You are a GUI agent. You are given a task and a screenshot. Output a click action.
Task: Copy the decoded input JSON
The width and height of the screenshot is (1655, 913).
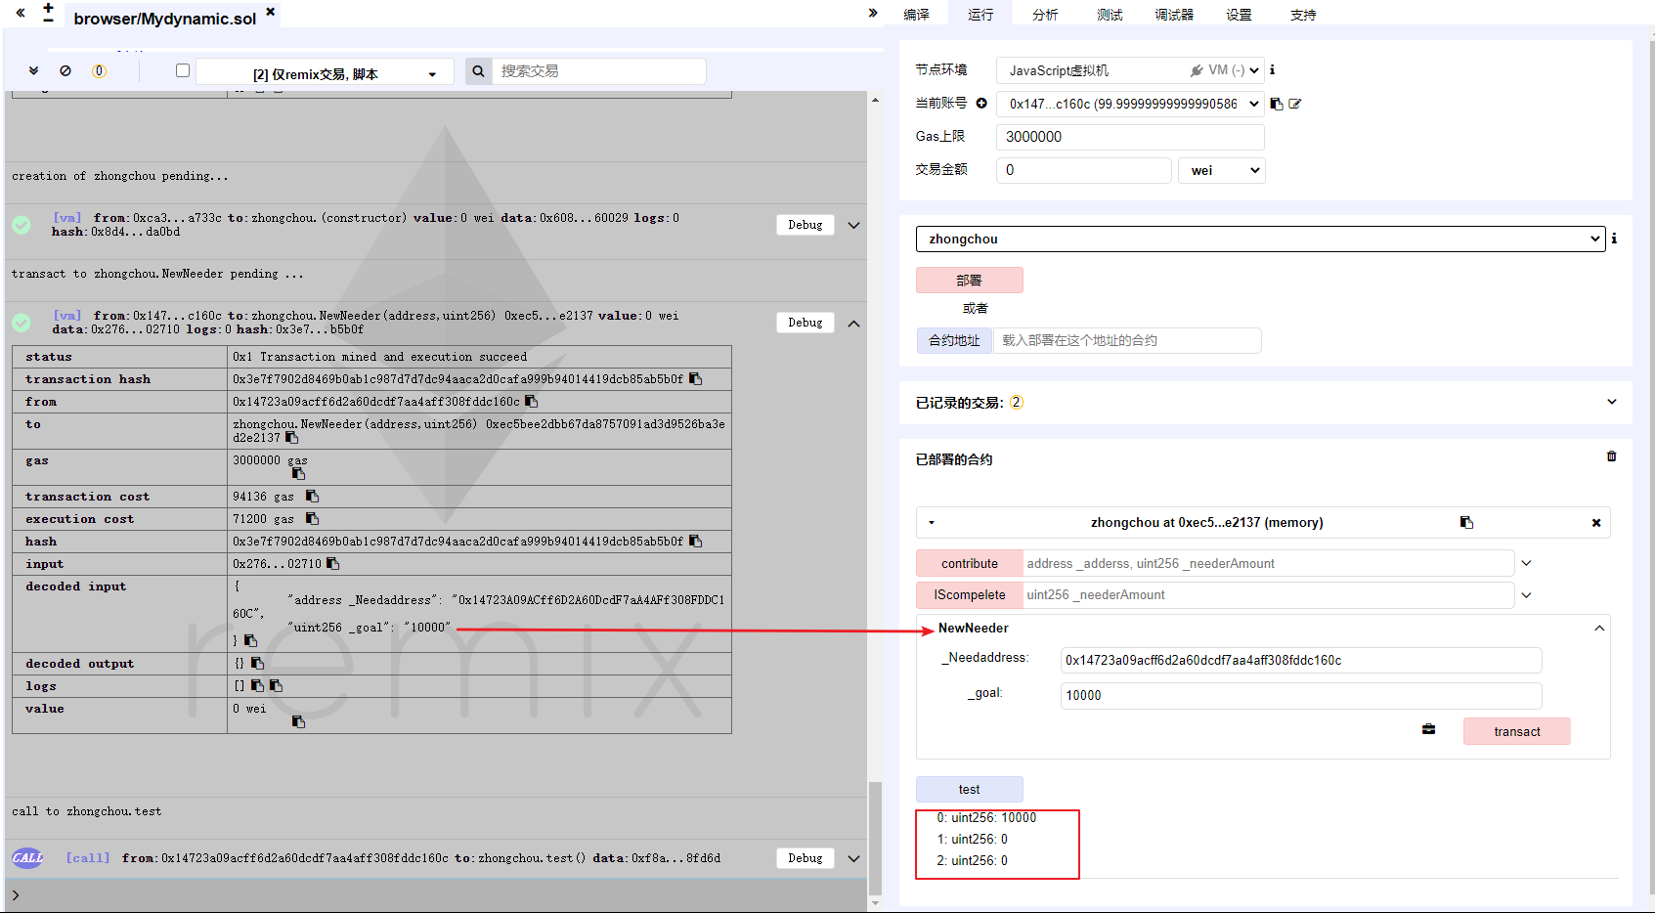coord(250,641)
